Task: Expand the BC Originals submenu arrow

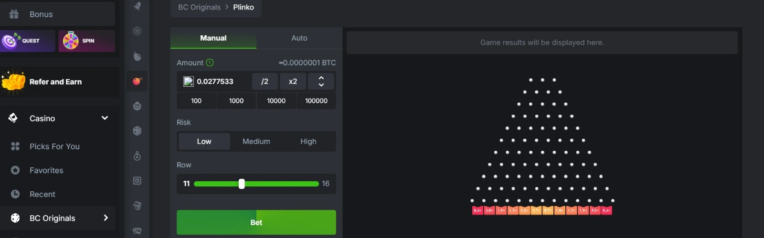Action: pyautogui.click(x=106, y=218)
